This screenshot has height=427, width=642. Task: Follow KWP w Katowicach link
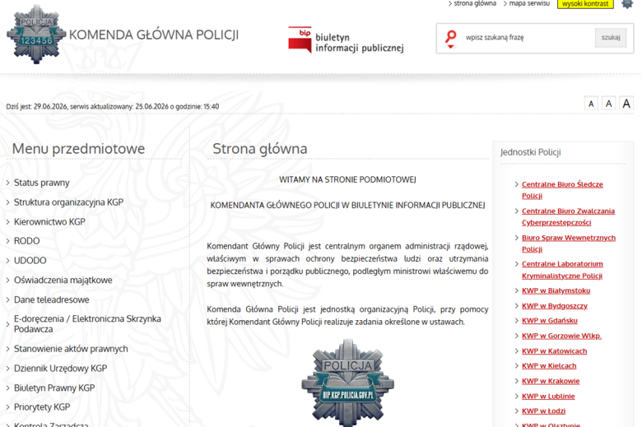coord(554,350)
